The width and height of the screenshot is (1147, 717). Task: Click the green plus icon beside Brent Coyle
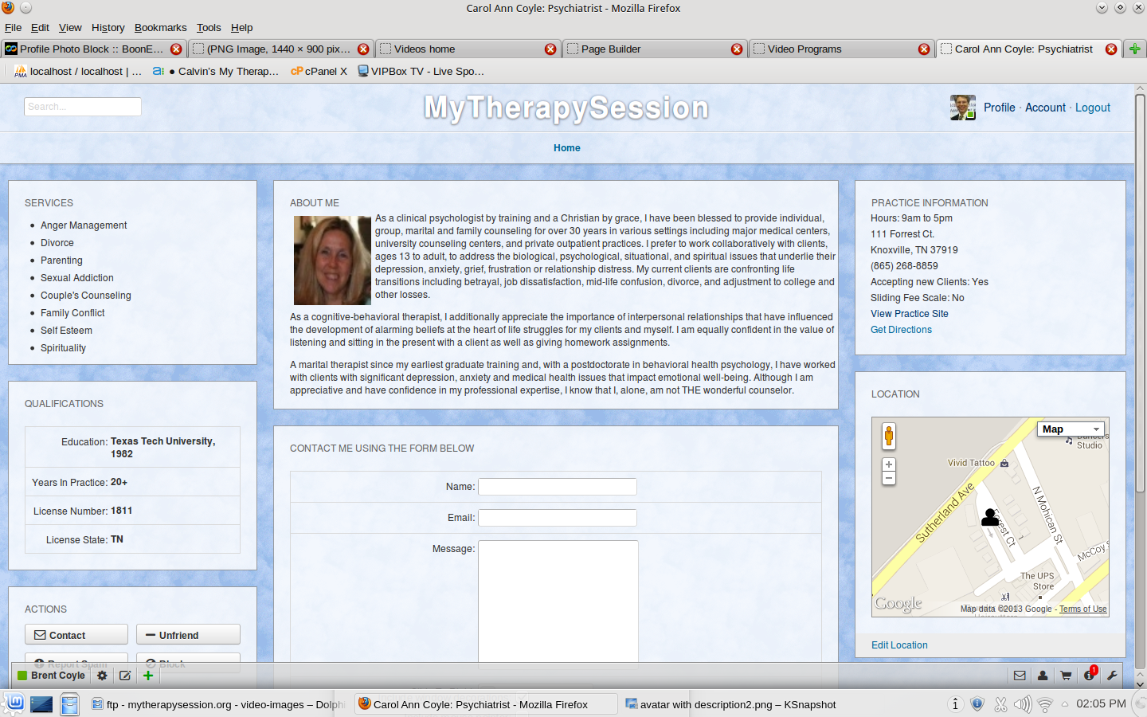click(148, 676)
